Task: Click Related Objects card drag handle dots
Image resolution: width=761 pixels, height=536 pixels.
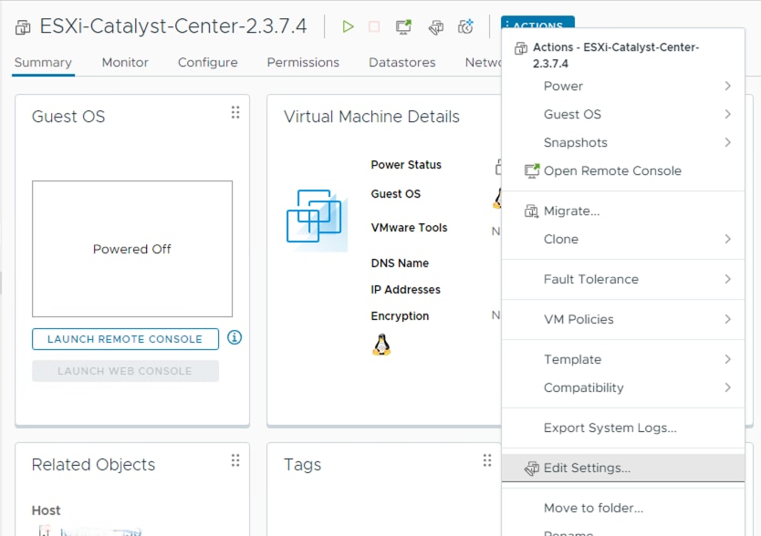Action: (235, 459)
